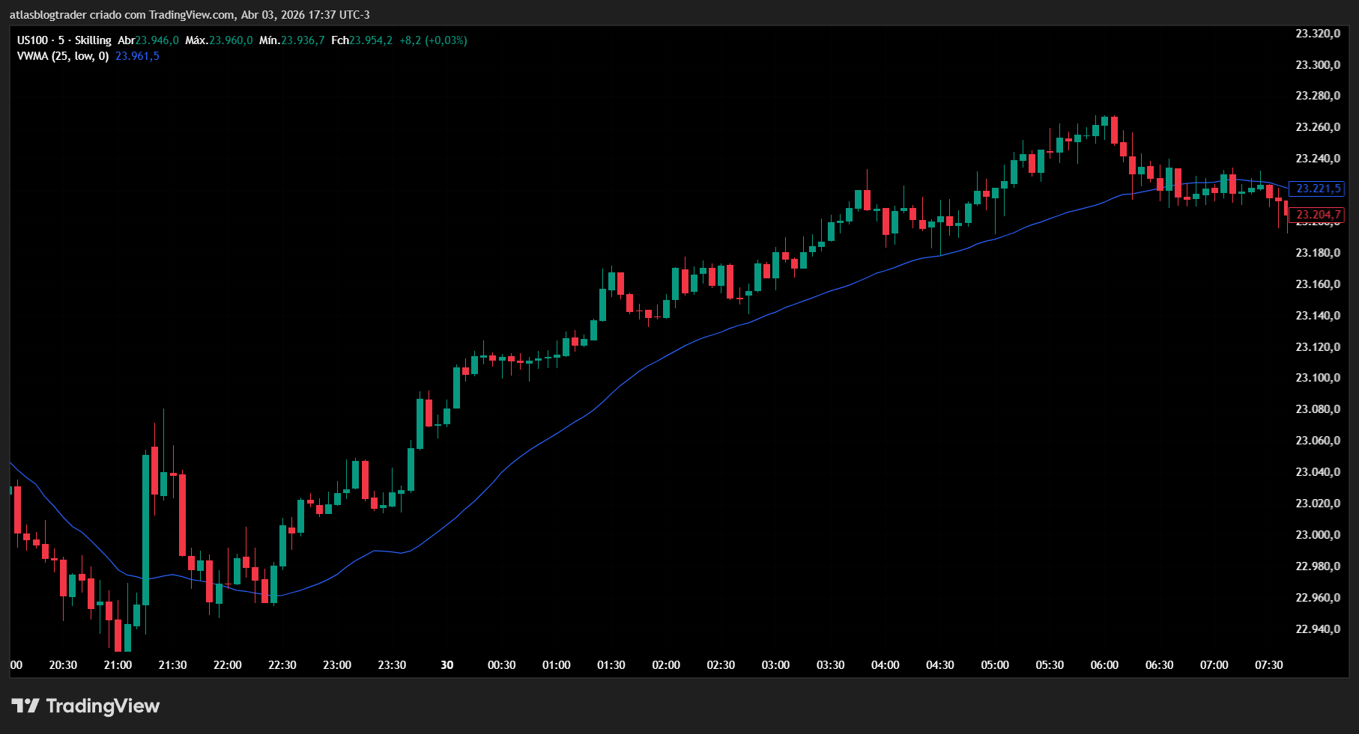The image size is (1359, 734).
Task: Click the atlasblogtrader header caption text
Action: pyautogui.click(x=190, y=15)
